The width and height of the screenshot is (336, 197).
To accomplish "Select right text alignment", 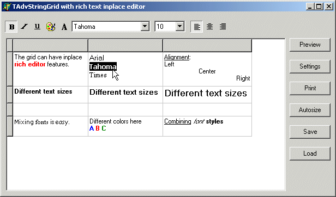I will click(223, 27).
